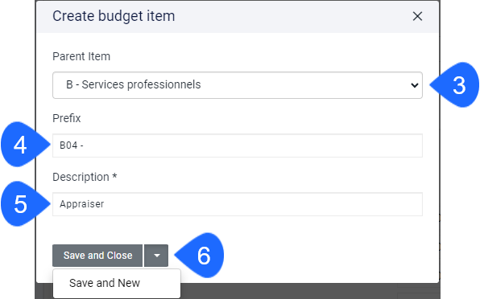Focus the Description input field
This screenshot has width=480, height=299.
point(238,204)
